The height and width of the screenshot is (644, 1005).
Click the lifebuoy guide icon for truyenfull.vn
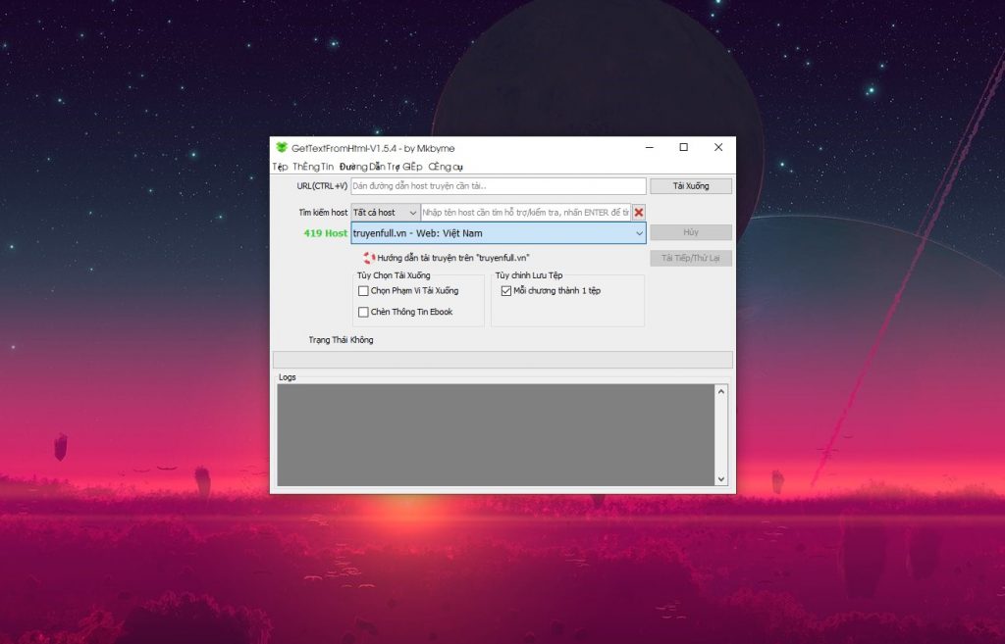coord(369,258)
